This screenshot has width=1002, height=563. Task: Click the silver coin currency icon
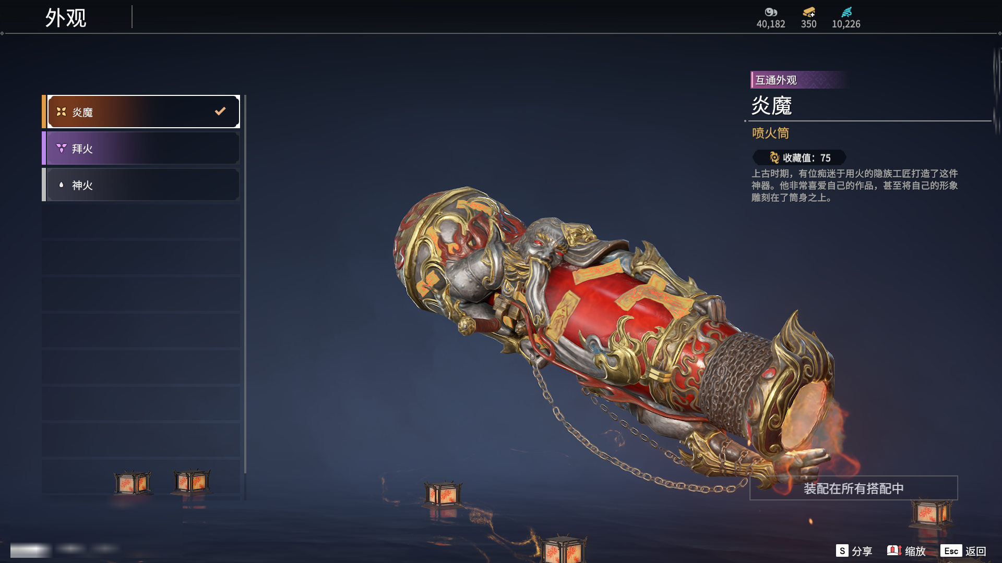click(x=771, y=12)
